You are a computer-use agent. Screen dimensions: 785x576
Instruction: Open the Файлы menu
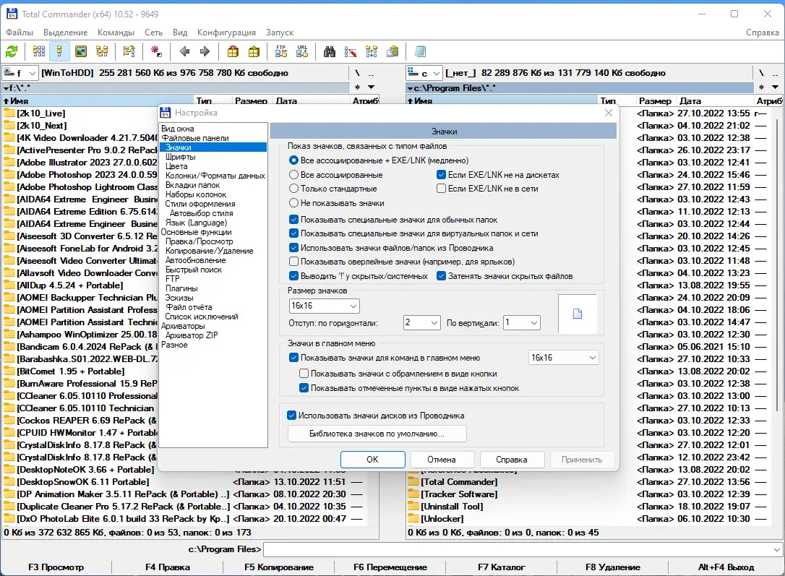click(x=20, y=33)
